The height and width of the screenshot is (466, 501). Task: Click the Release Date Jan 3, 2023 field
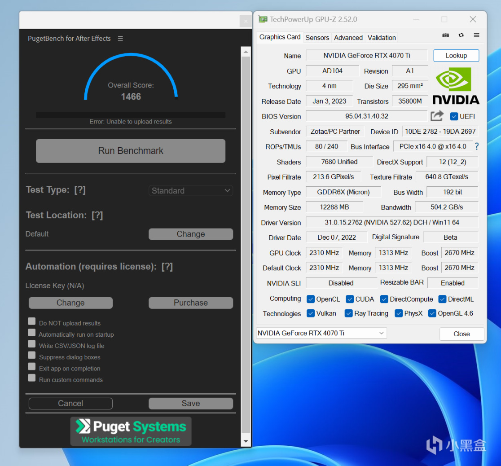point(329,101)
